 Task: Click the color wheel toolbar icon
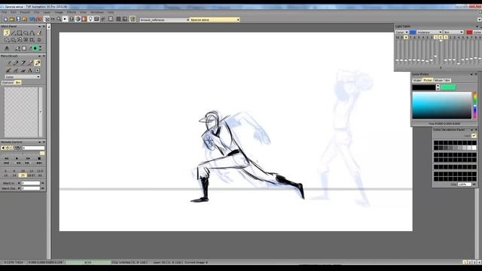(78, 19)
